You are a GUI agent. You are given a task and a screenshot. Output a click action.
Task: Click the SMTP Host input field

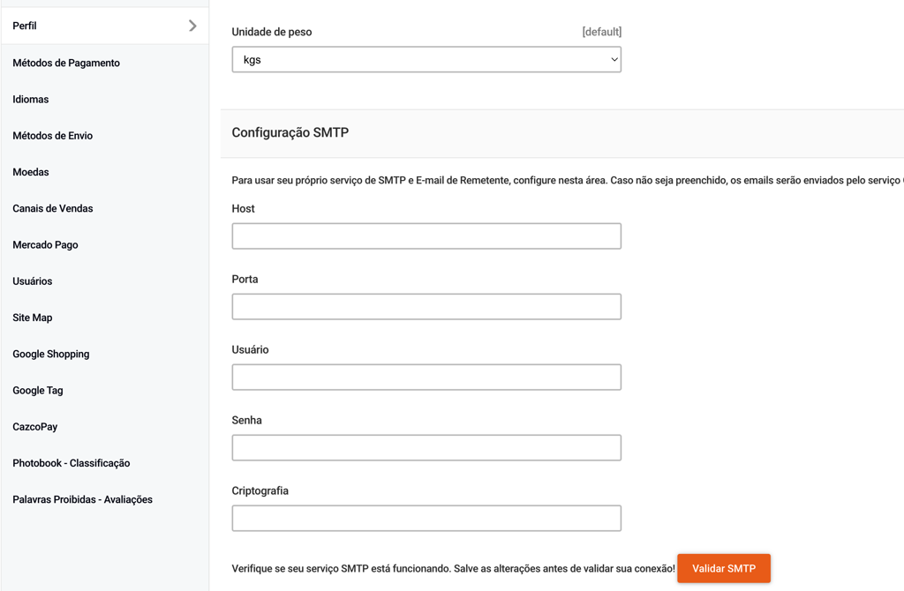click(426, 236)
